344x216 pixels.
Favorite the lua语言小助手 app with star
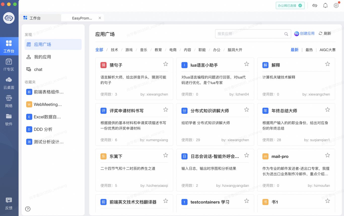coord(247,64)
